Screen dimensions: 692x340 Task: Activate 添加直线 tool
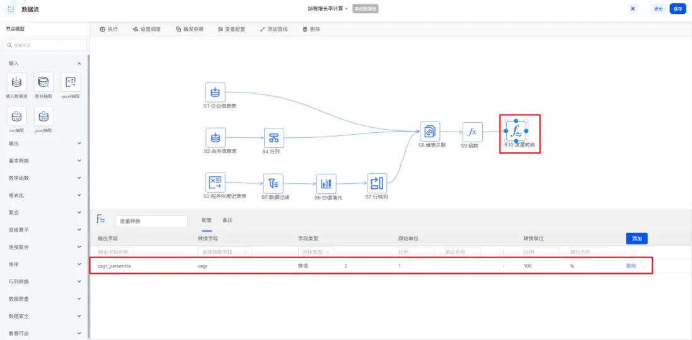point(274,29)
